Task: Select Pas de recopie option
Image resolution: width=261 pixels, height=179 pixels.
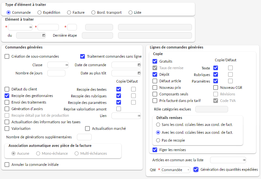Action: (158, 140)
